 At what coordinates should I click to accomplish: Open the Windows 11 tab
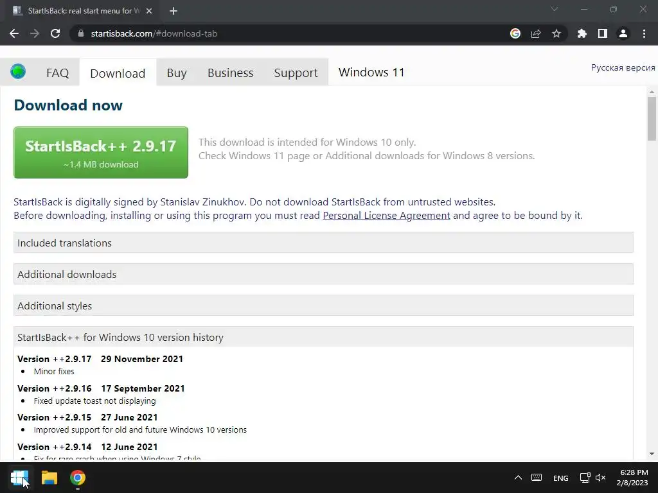pos(371,73)
